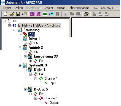Screen dimensions: 121x106
Task: Expand EA under Einspeisung 33
Action: click(30, 61)
